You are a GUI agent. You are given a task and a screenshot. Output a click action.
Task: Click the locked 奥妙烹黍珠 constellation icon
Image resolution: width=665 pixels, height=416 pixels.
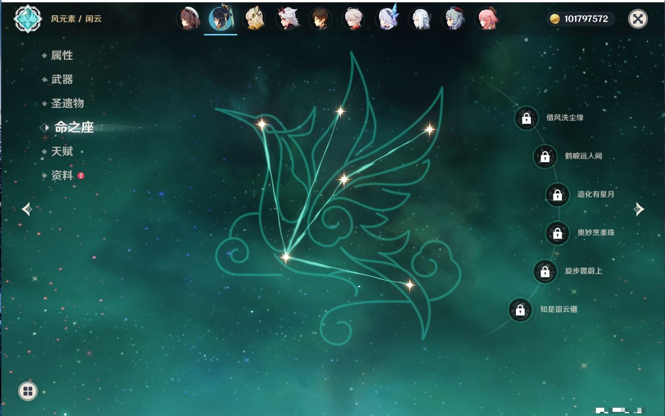click(x=558, y=233)
